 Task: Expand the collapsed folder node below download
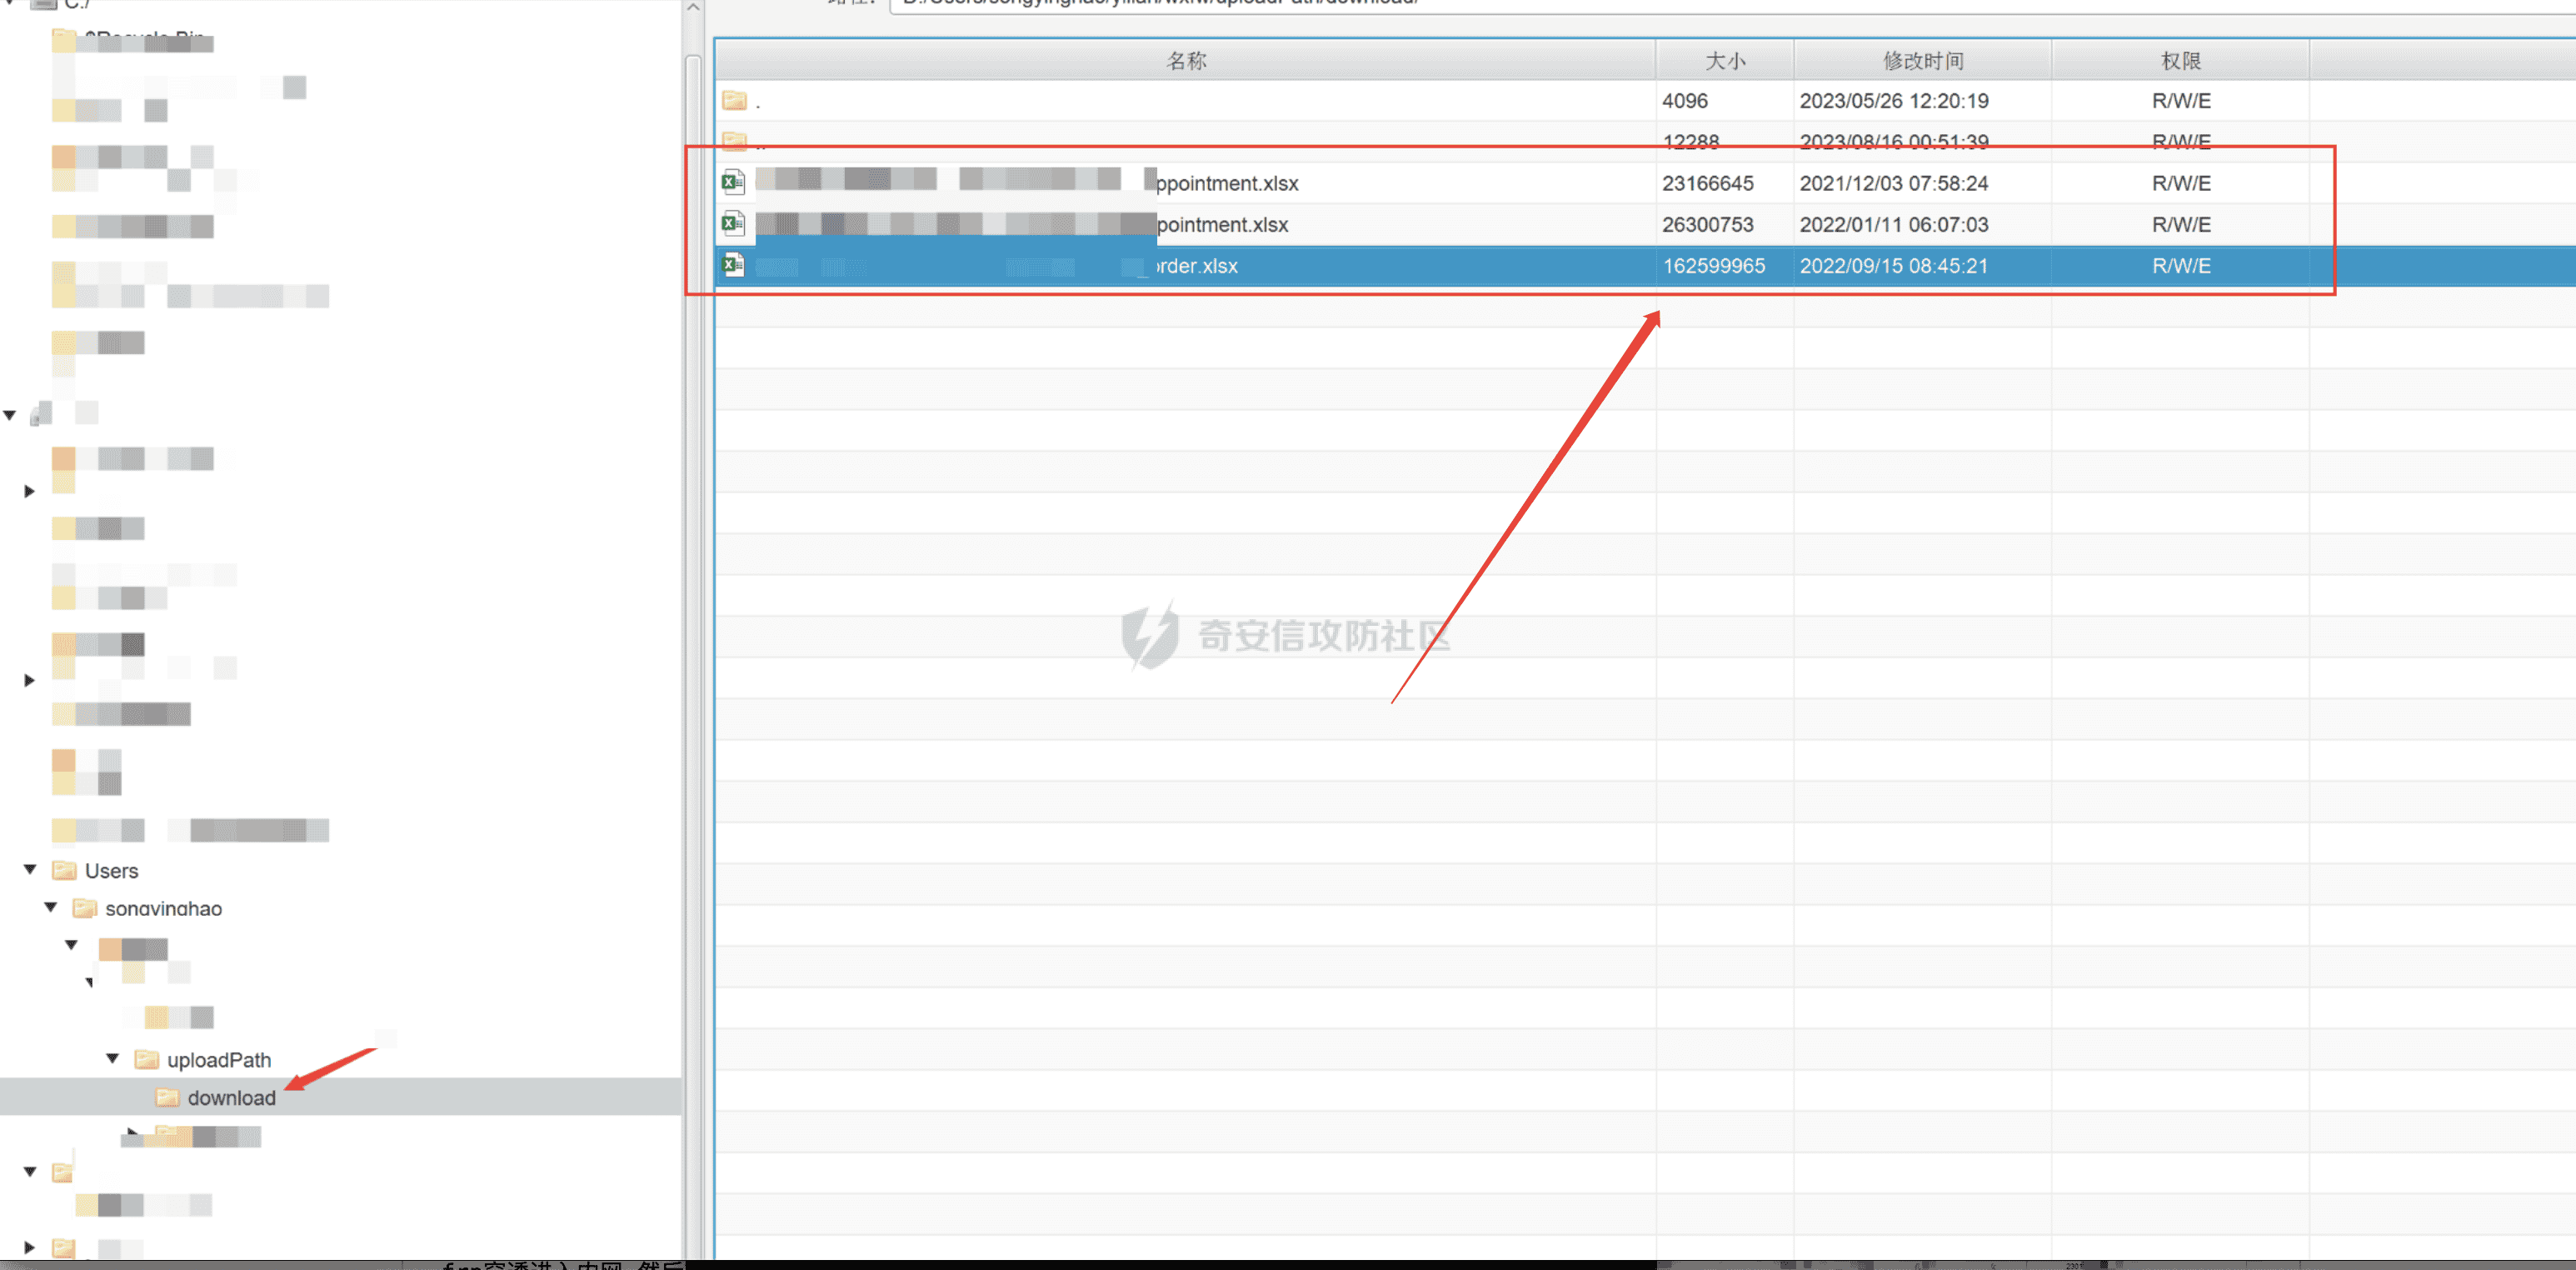131,1133
